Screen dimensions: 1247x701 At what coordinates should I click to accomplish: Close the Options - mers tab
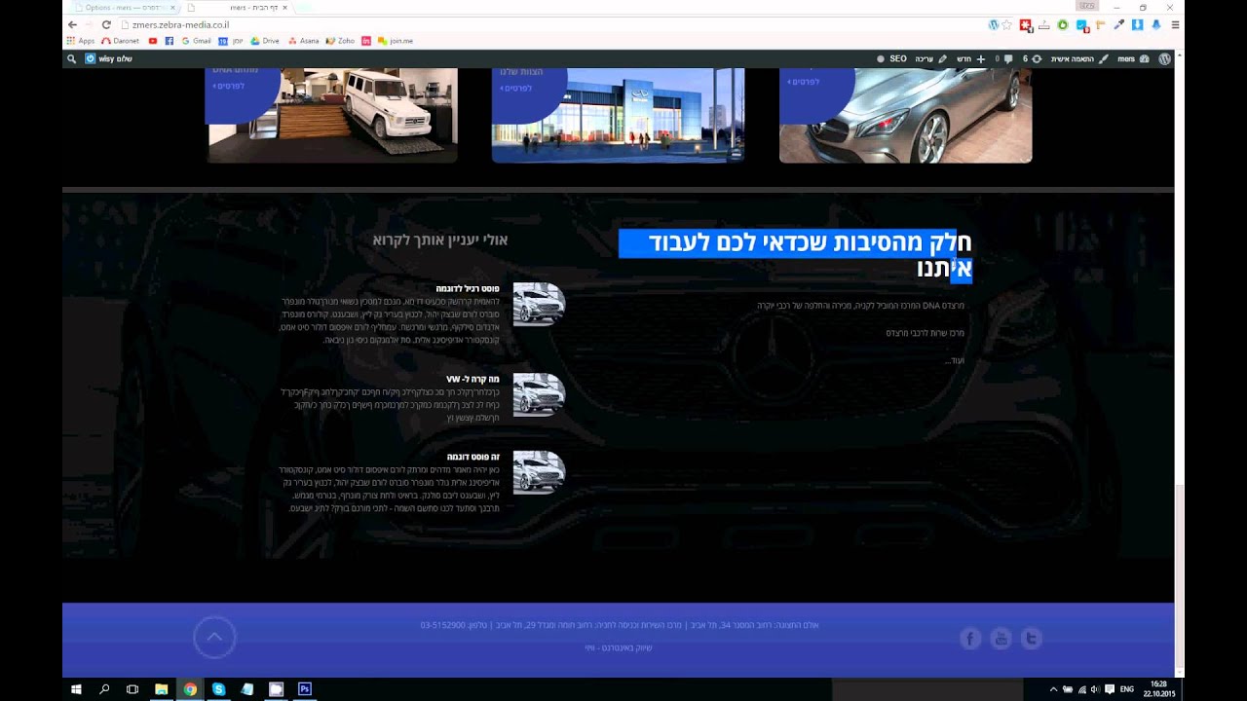click(172, 8)
